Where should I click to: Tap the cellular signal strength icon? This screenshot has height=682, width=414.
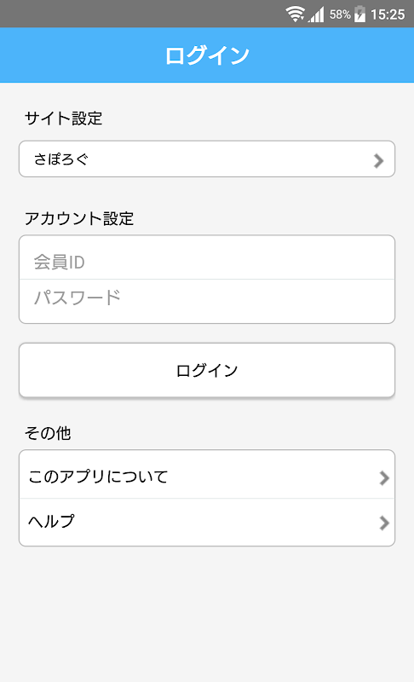click(316, 14)
